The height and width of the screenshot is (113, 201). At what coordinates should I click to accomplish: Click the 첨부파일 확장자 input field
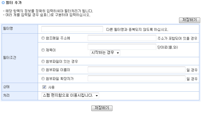(x=136, y=79)
